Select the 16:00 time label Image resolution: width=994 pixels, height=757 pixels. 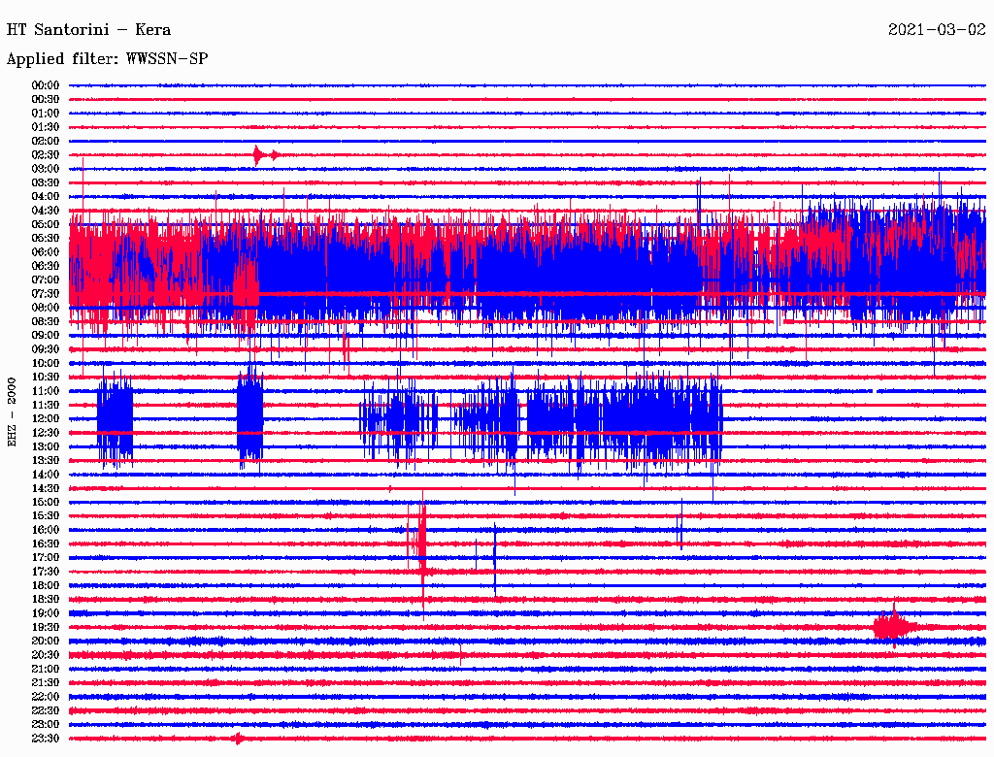click(46, 529)
